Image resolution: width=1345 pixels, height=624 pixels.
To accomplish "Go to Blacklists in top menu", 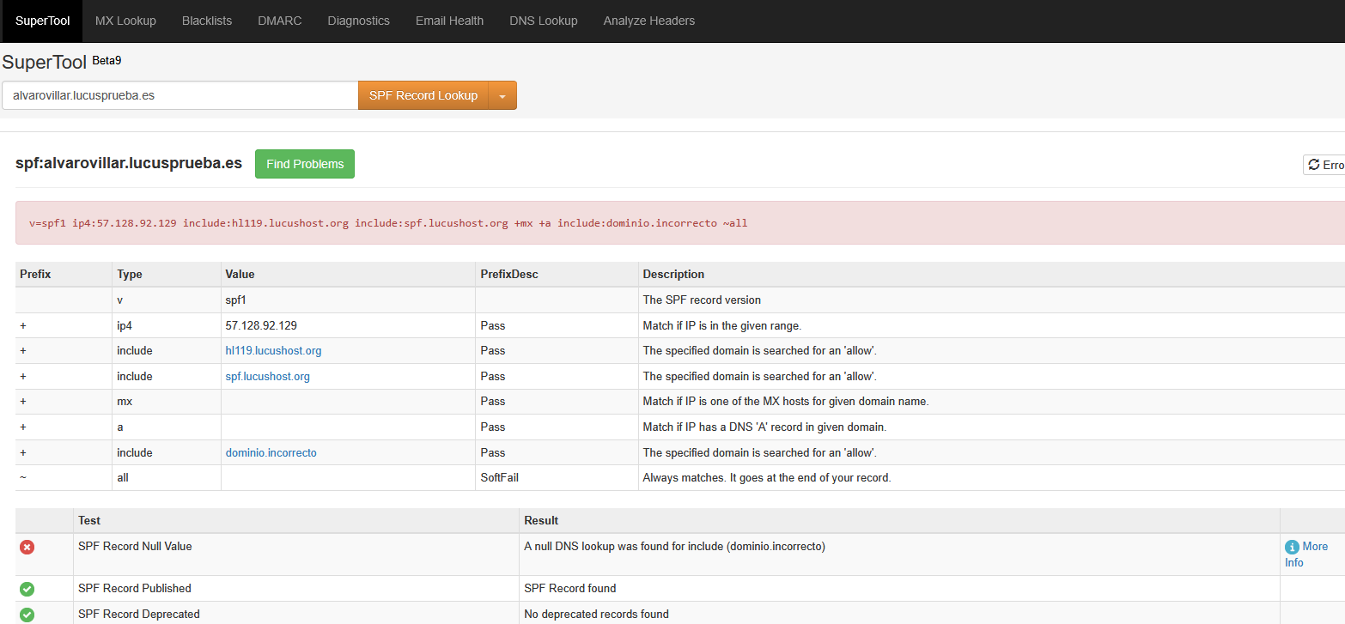I will click(x=207, y=21).
